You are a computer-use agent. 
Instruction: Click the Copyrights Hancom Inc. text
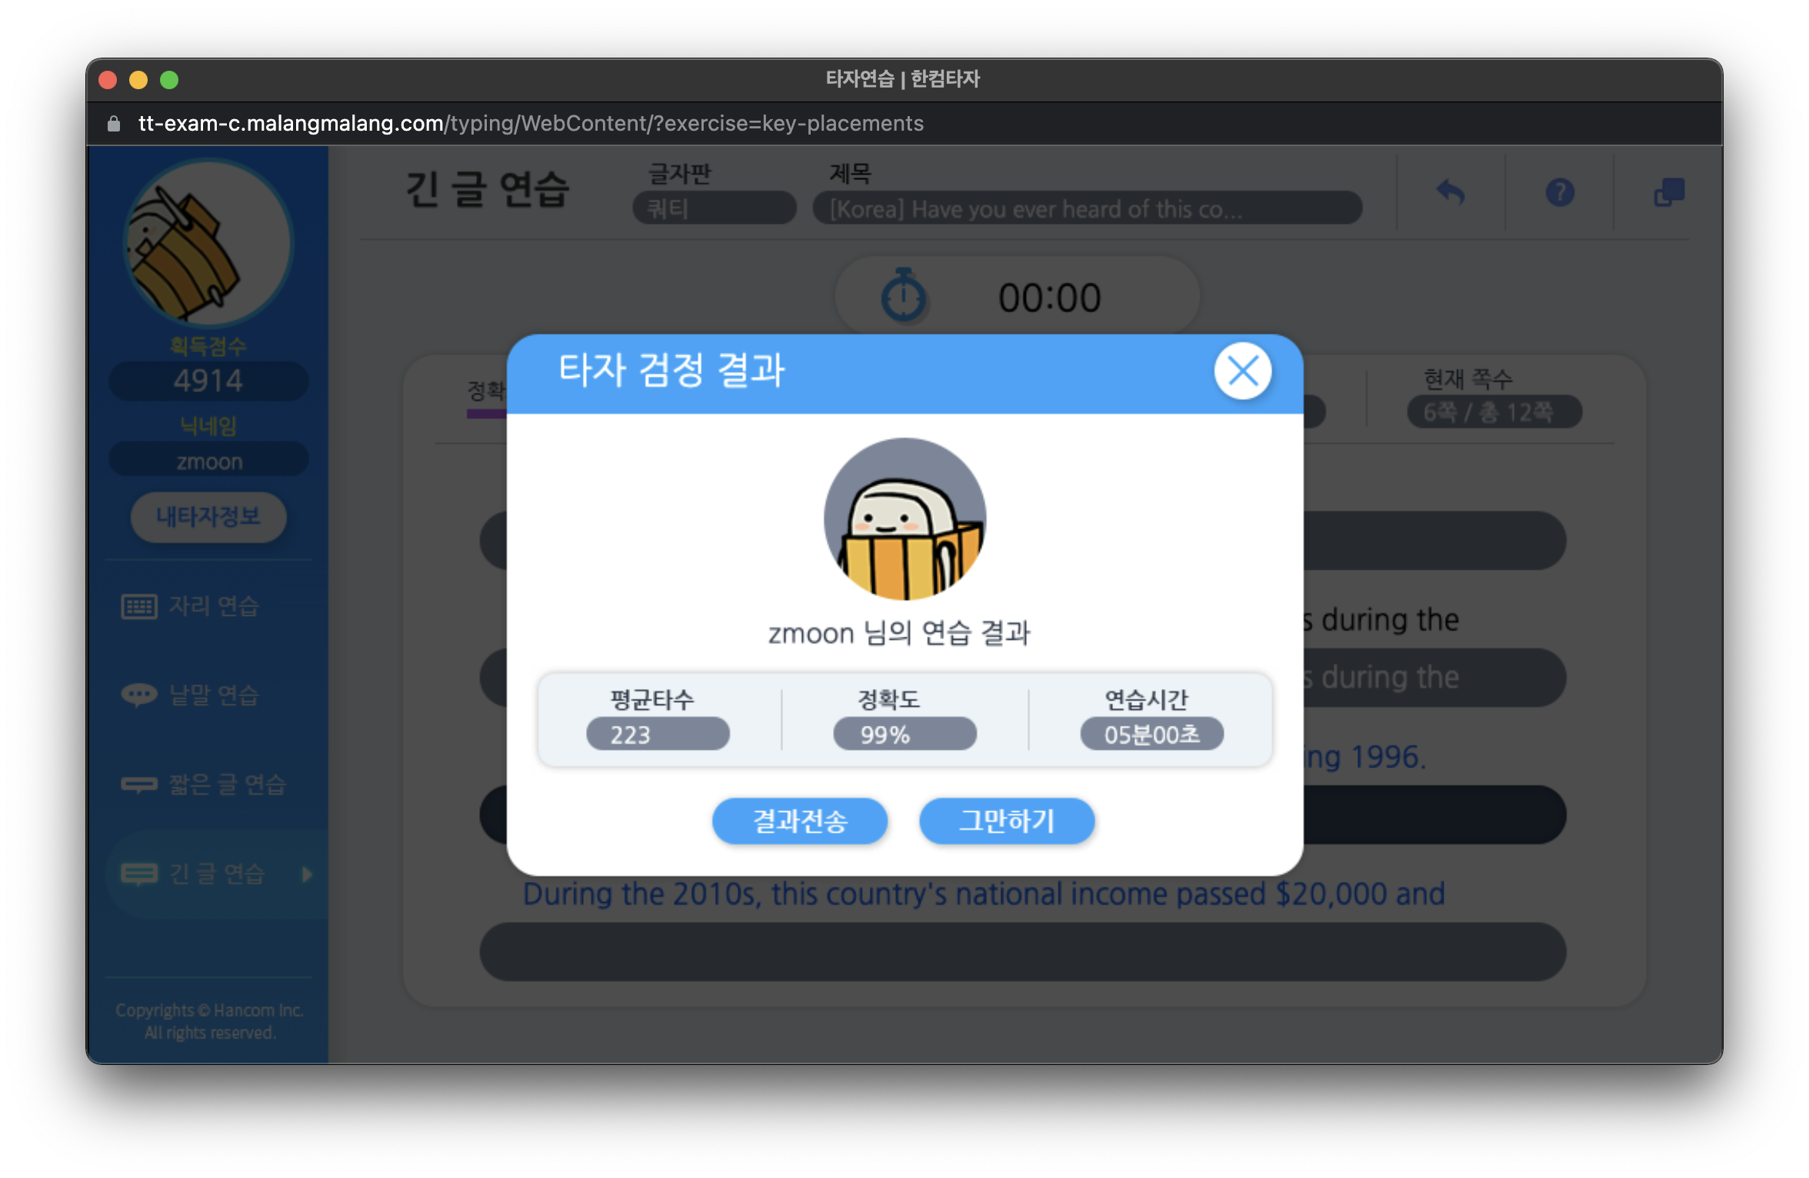pyautogui.click(x=209, y=1020)
